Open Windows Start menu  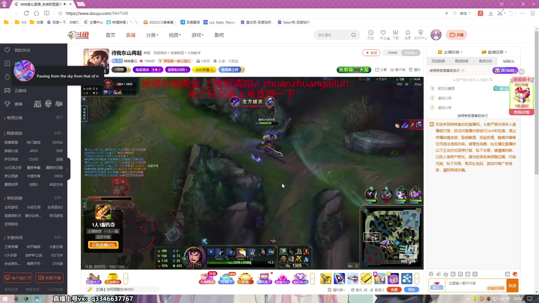pos(5,299)
